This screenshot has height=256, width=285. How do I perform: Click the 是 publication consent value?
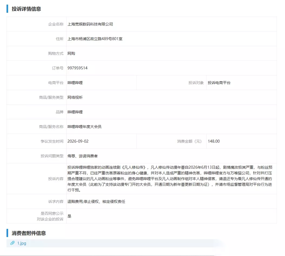click(69, 216)
